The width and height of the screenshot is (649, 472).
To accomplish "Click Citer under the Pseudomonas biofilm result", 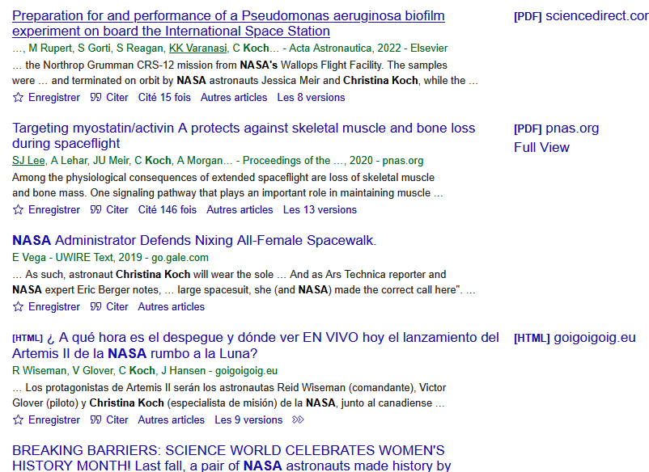I will coord(117,98).
